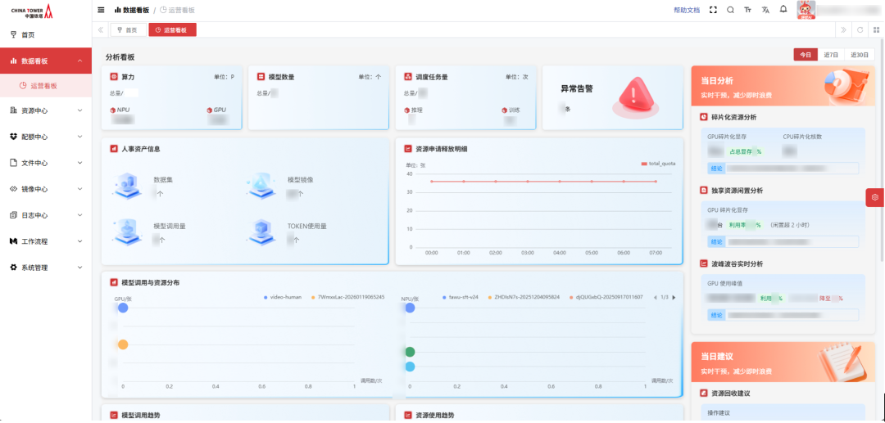The image size is (885, 423).
Task: Select the 近7日 time range
Action: (831, 55)
